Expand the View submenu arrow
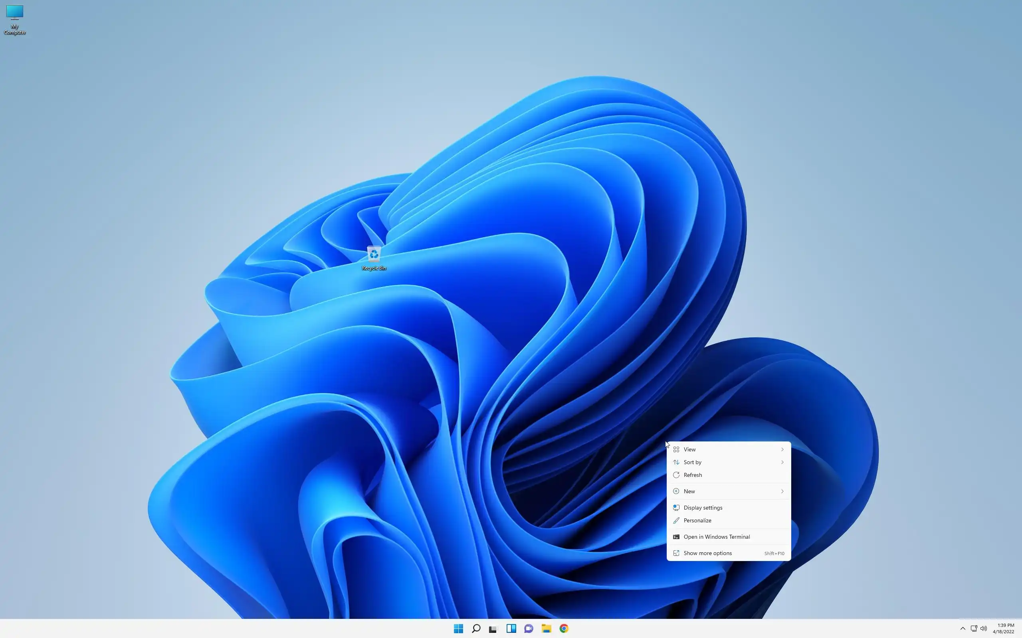The image size is (1022, 638). [x=782, y=449]
